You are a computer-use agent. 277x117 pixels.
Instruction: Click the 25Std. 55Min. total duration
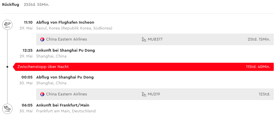coord(36,5)
